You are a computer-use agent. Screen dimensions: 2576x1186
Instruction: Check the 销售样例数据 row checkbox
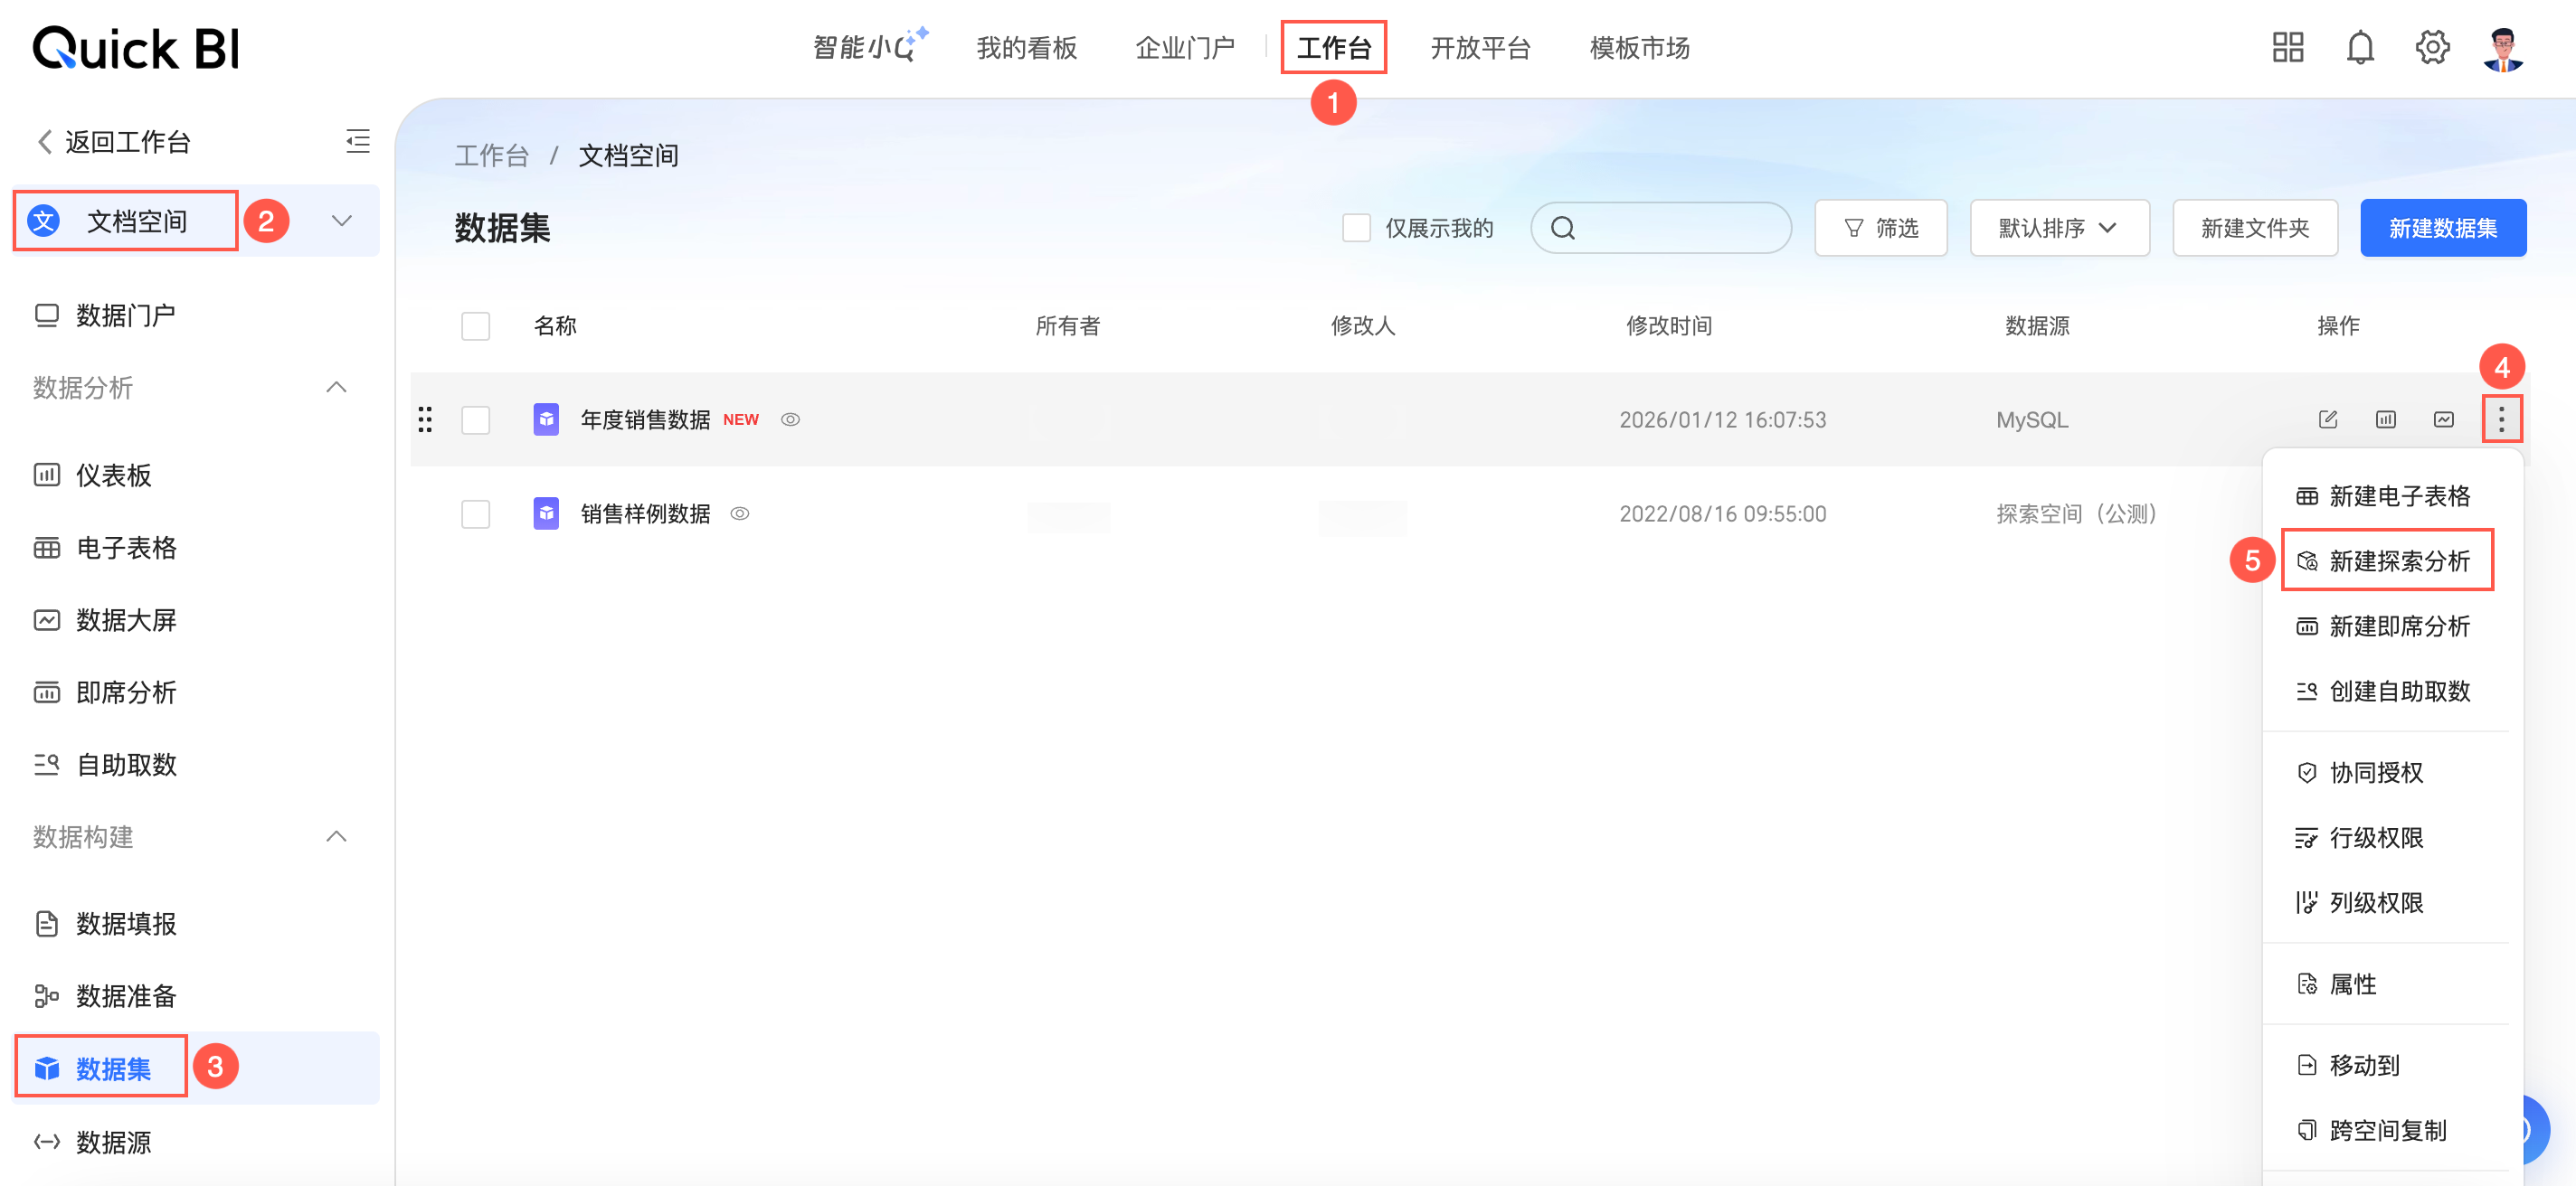point(475,513)
